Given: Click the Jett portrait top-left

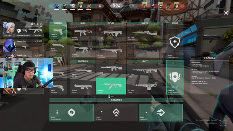Looking at the screenshot, I should [x=9, y=28].
